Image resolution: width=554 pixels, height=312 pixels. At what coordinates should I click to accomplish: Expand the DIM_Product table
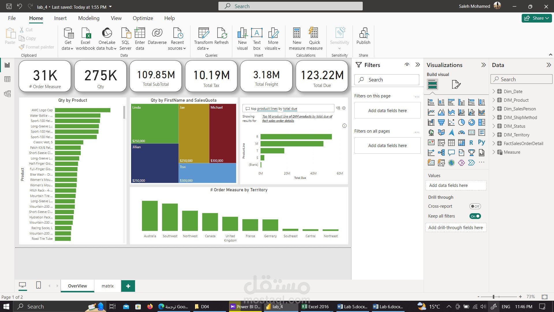(x=494, y=100)
